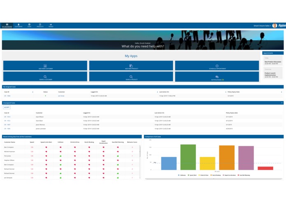This screenshot has height=203, width=286.
Task: Click Michiel Huisman Speed Limit Alert thumbs-down
Action: click(46, 152)
